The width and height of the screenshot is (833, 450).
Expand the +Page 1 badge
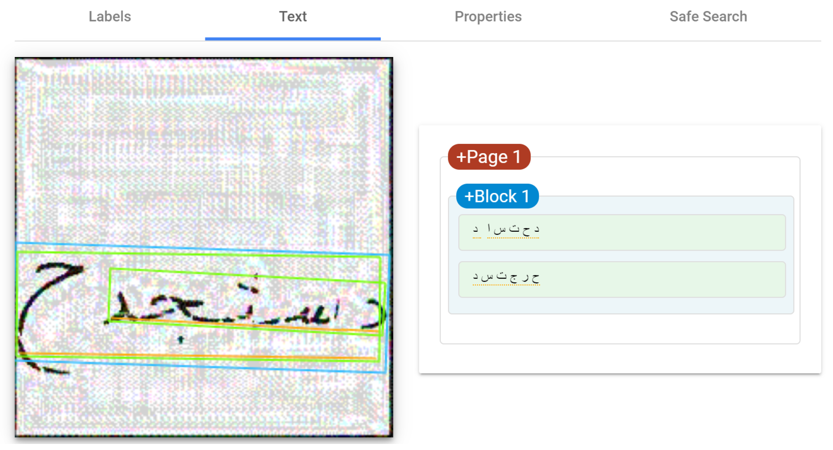pos(489,157)
